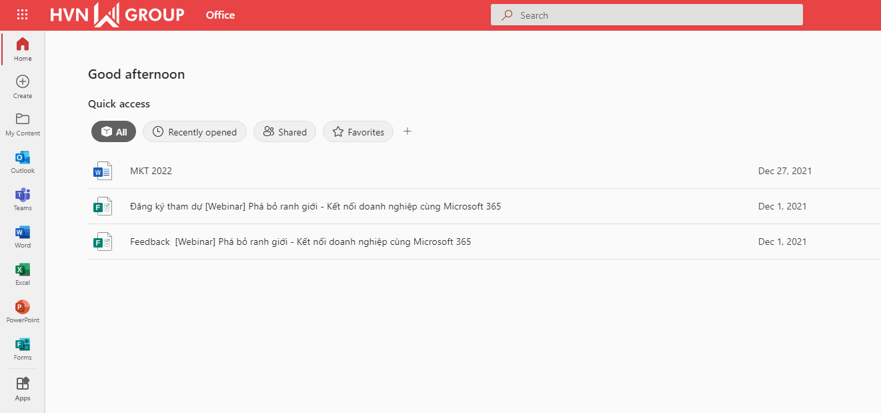Open the Feedback Webinar form
Image resolution: width=881 pixels, height=413 pixels.
pyautogui.click(x=484, y=242)
